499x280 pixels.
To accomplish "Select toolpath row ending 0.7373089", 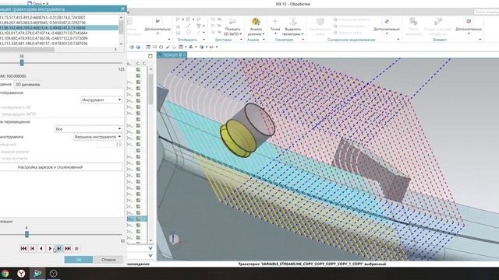I will click(59, 38).
